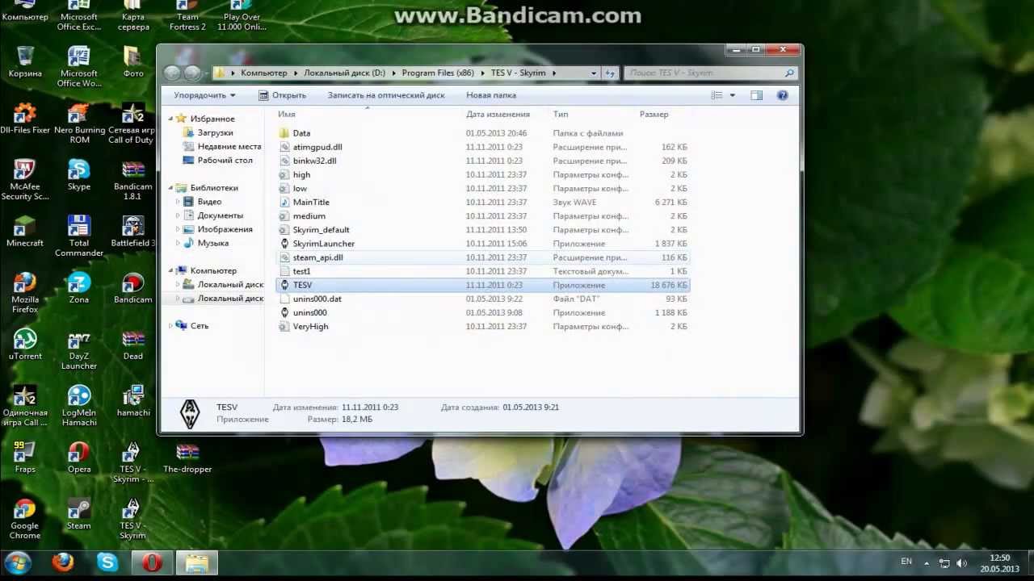Screen dimensions: 1034x581
Task: Toggle the preview pane button in Explorer
Action: point(756,95)
